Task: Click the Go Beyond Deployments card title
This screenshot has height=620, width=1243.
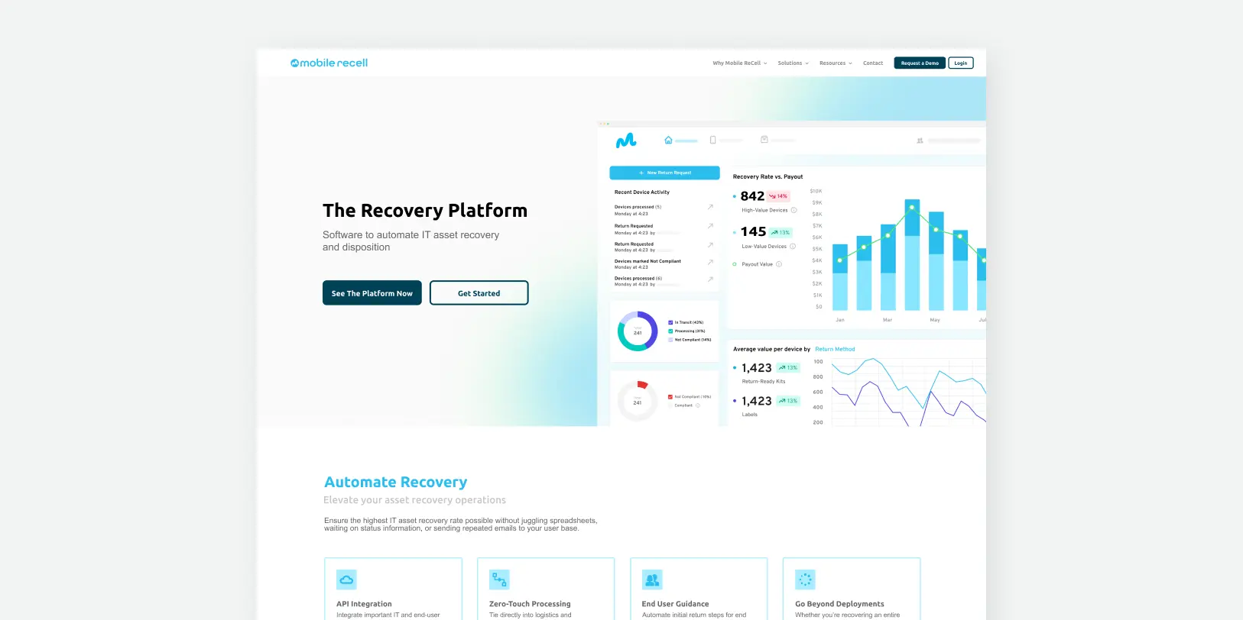Action: (x=839, y=604)
